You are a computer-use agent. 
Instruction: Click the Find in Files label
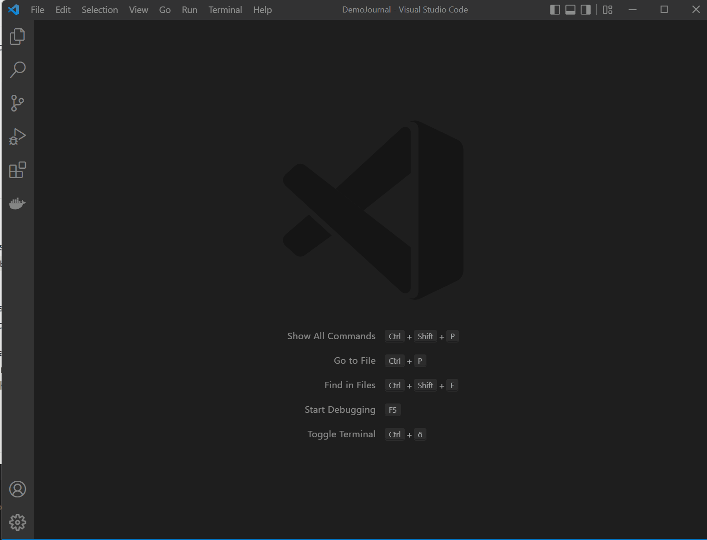[350, 385]
